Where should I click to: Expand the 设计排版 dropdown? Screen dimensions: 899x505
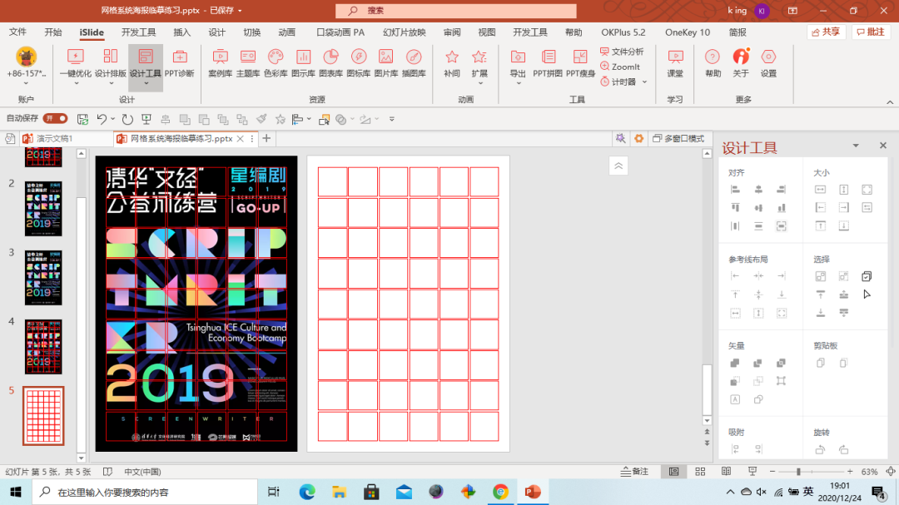111,84
